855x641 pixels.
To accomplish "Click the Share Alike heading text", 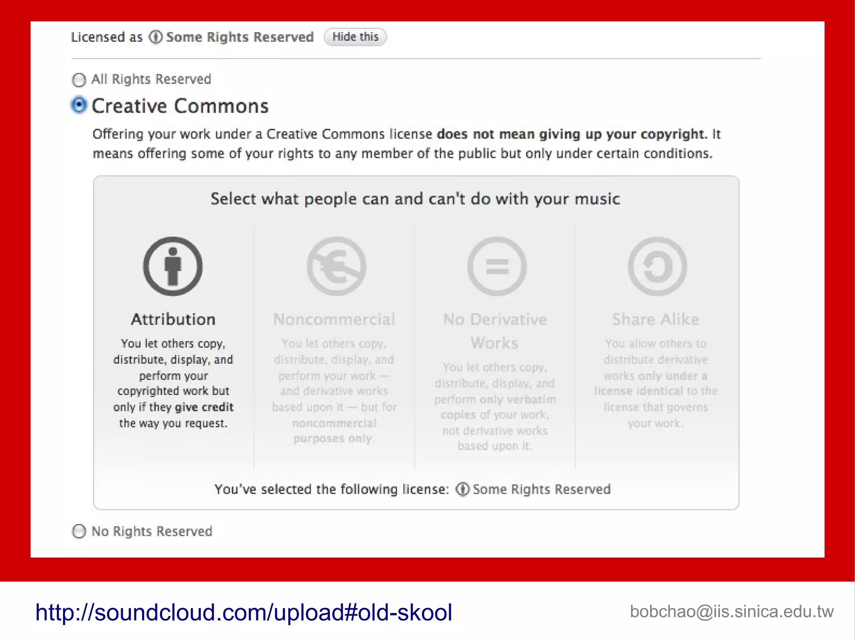I will [x=655, y=319].
